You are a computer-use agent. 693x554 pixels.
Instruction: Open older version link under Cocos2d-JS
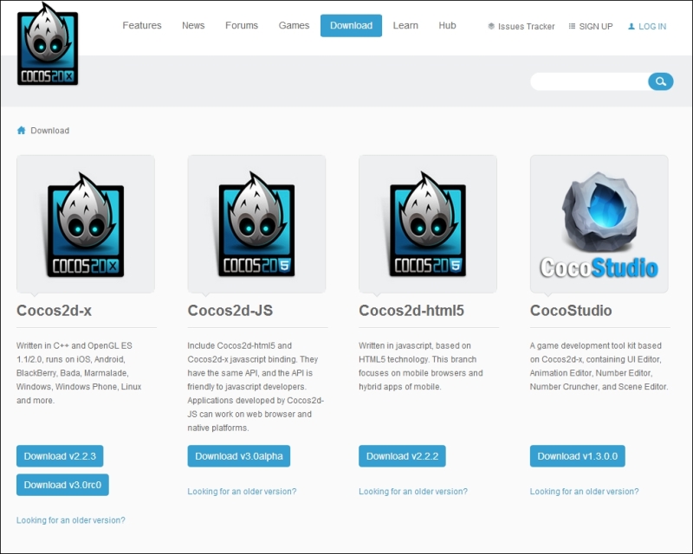242,492
